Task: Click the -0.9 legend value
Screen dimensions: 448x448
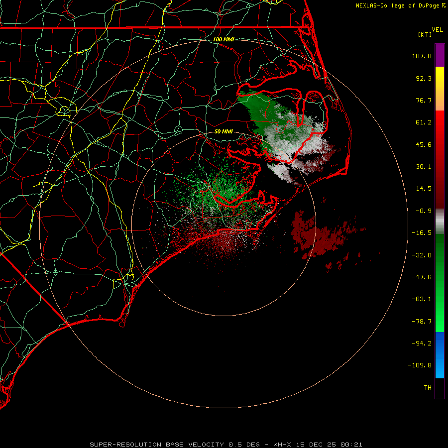Action: 424,211
